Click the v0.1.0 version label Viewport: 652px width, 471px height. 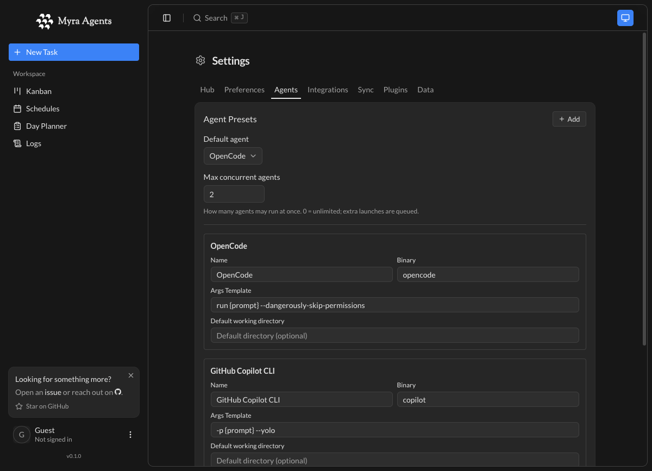tap(74, 456)
